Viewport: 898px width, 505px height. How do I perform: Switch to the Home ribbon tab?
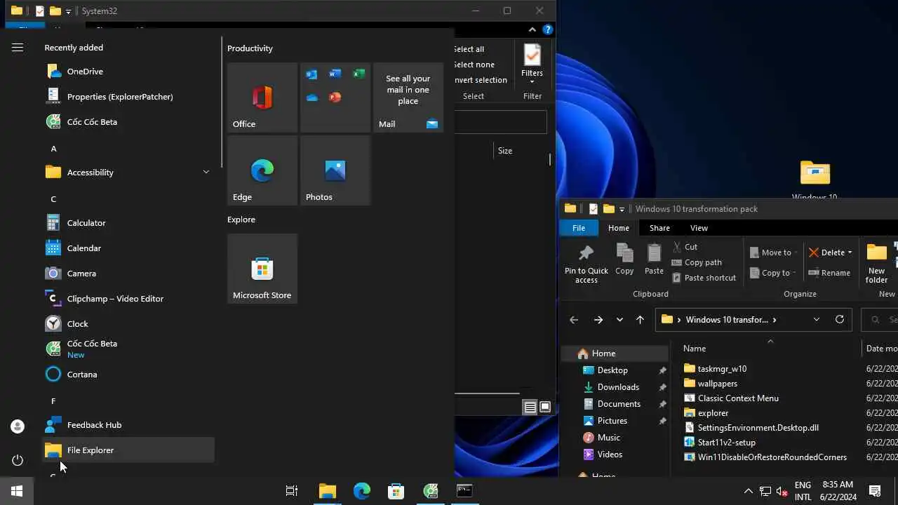[x=619, y=228]
